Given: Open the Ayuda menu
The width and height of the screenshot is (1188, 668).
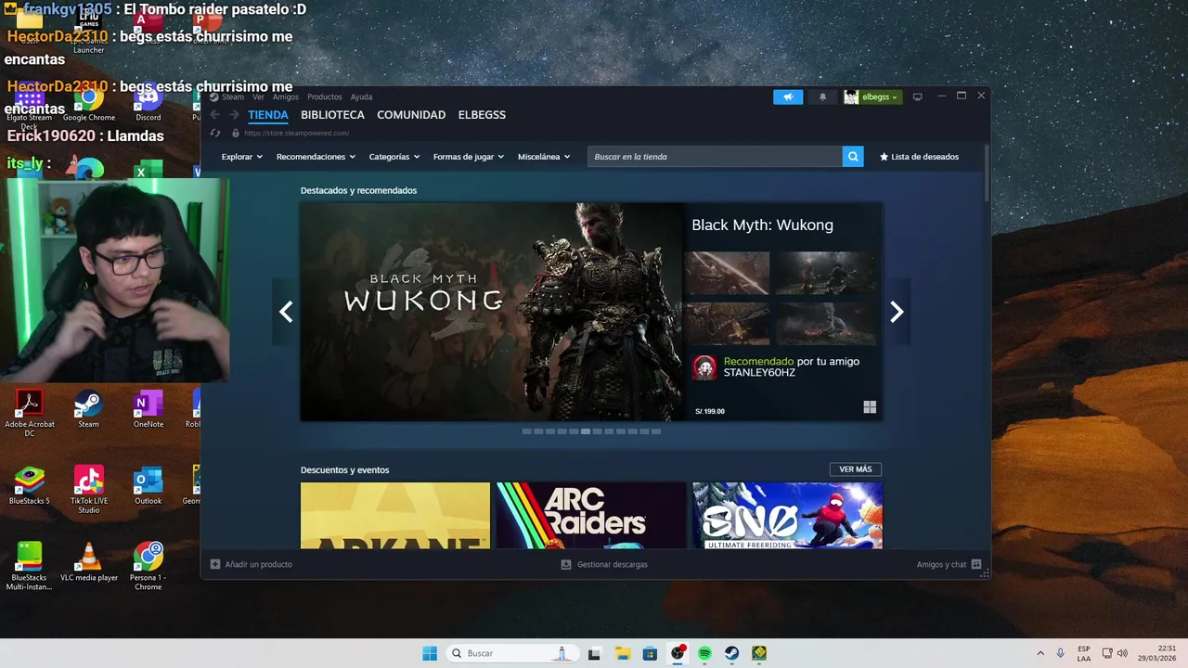Looking at the screenshot, I should [x=361, y=96].
